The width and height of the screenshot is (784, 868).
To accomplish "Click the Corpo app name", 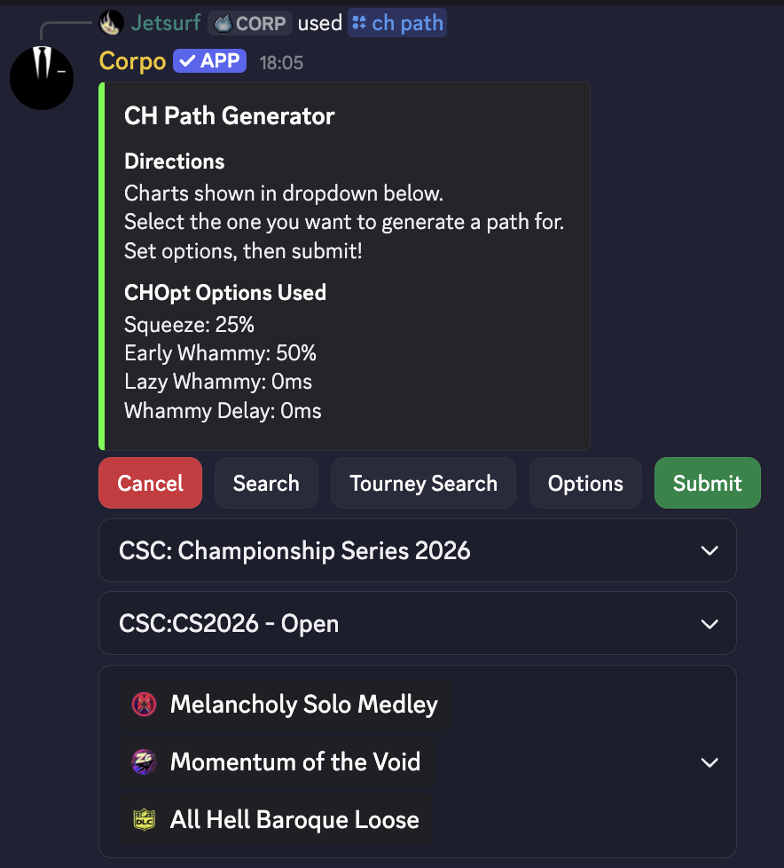I will coord(132,61).
